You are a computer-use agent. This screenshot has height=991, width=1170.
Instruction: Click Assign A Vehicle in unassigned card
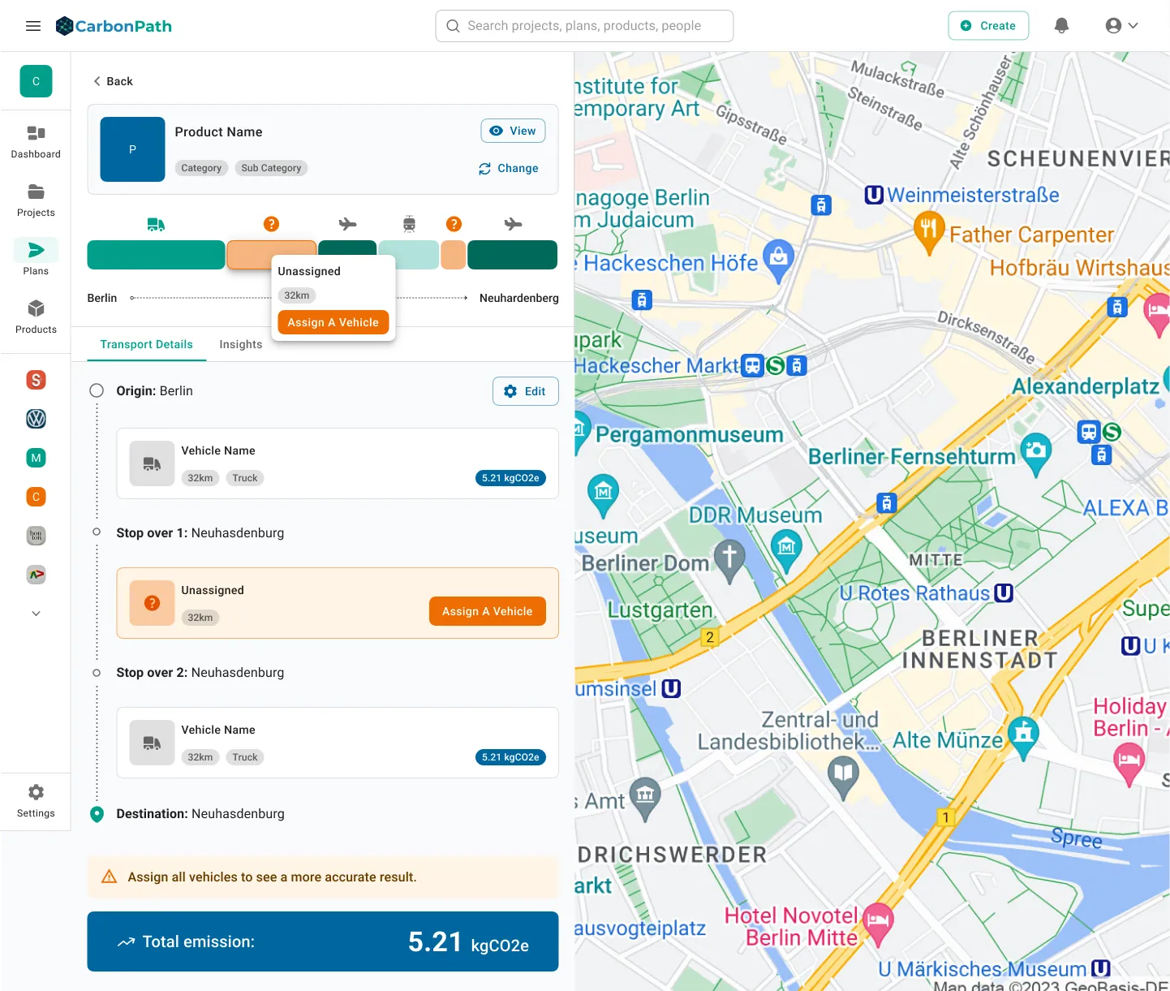tap(488, 611)
